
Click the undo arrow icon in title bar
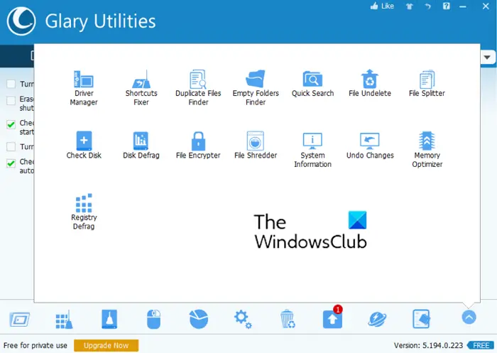(428, 6)
